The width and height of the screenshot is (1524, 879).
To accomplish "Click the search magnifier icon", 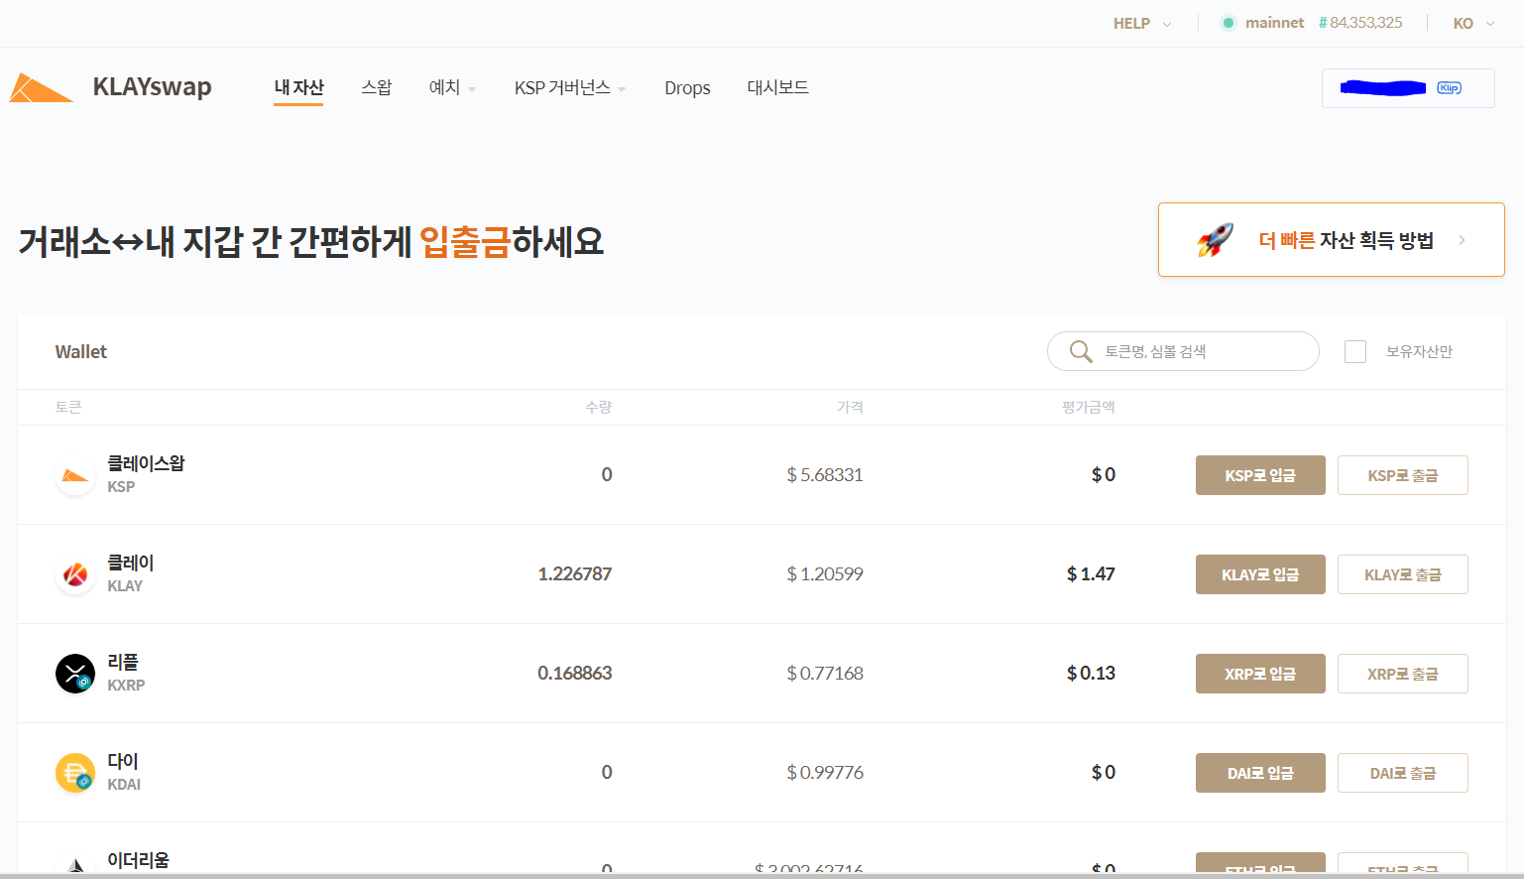I will [x=1081, y=351].
